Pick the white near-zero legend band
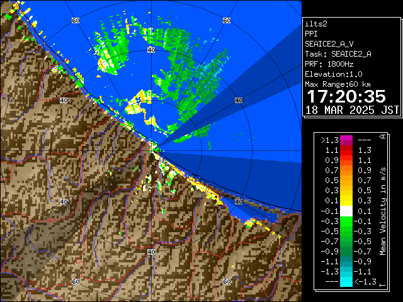Screen dimensions: 403x302 point(346,211)
